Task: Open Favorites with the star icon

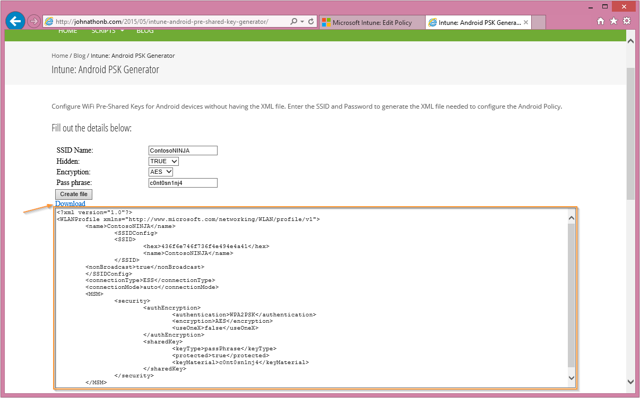Action: [x=613, y=21]
